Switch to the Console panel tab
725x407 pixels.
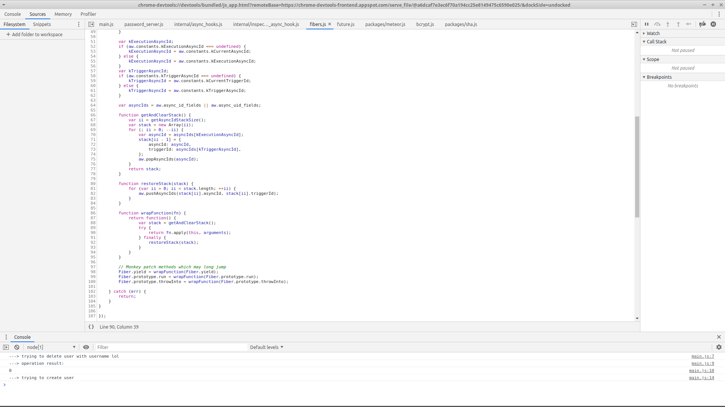click(12, 14)
